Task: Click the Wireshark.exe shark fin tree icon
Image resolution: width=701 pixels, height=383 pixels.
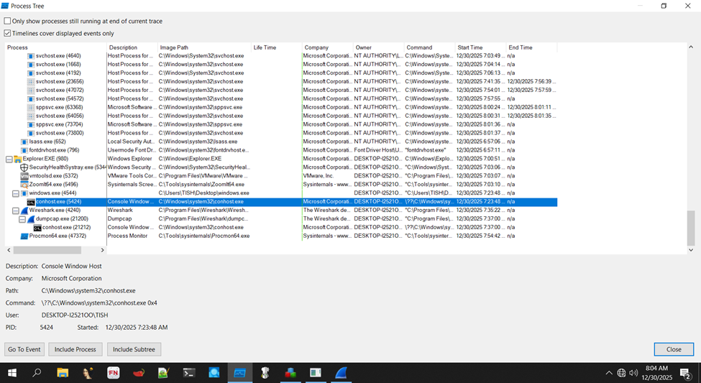Action: (x=24, y=210)
